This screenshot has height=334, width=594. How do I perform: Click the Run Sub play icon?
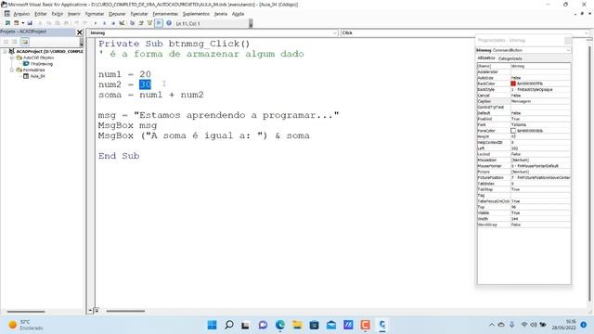(96, 23)
